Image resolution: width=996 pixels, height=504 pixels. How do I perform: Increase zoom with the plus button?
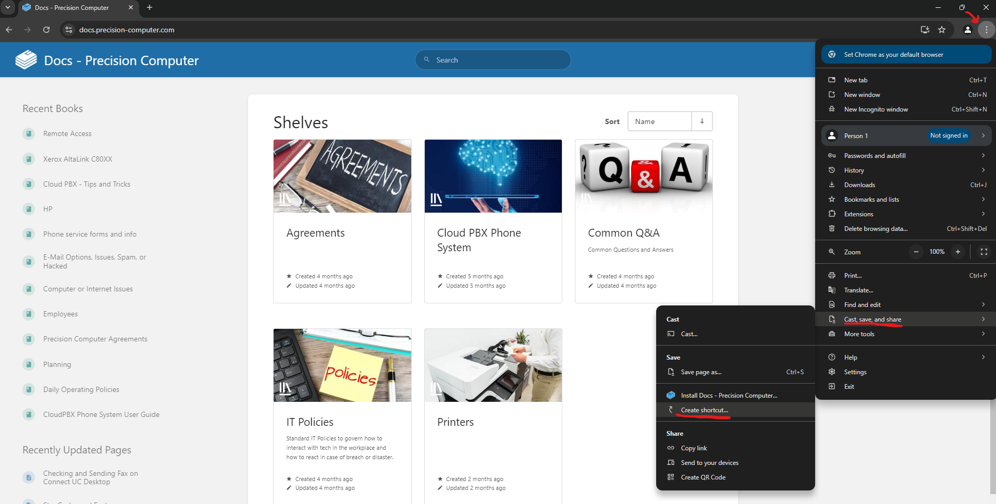click(x=957, y=252)
